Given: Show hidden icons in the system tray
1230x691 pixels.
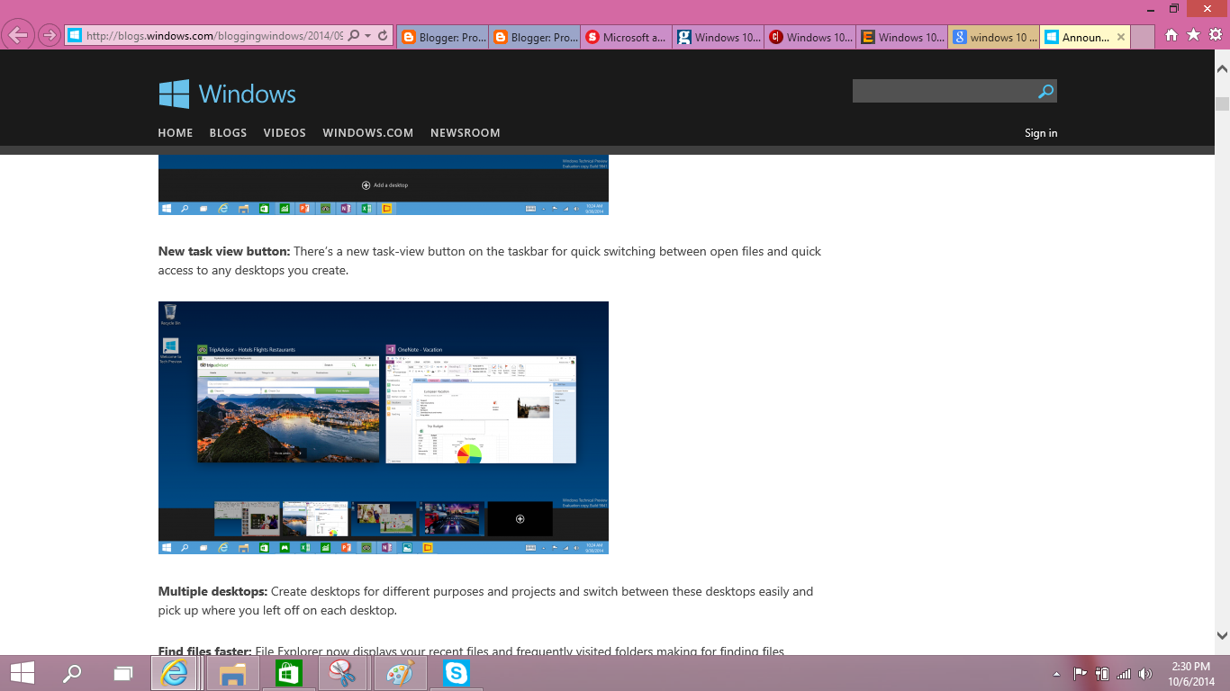Looking at the screenshot, I should tap(1054, 672).
